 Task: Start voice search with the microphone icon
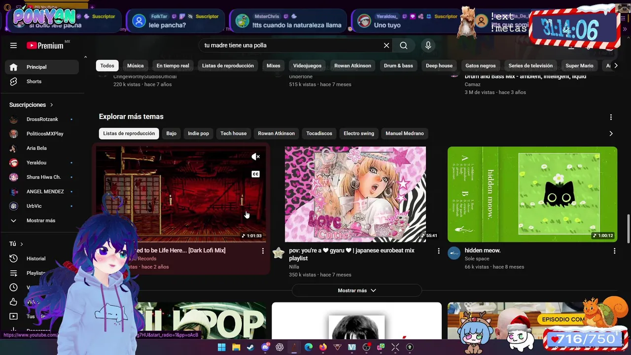(428, 45)
